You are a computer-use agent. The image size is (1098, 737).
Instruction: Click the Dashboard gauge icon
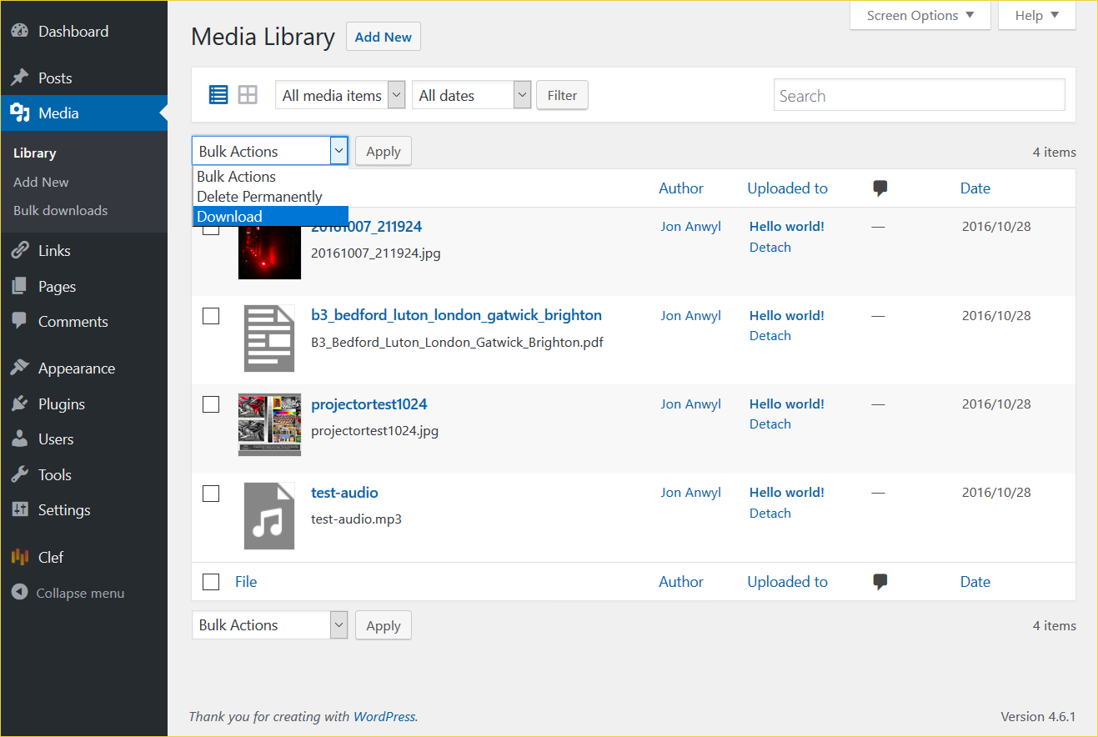click(20, 32)
